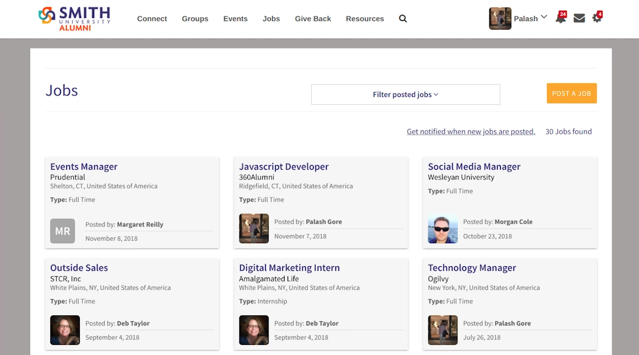
Task: Click Palash profile avatar in header
Action: [500, 18]
